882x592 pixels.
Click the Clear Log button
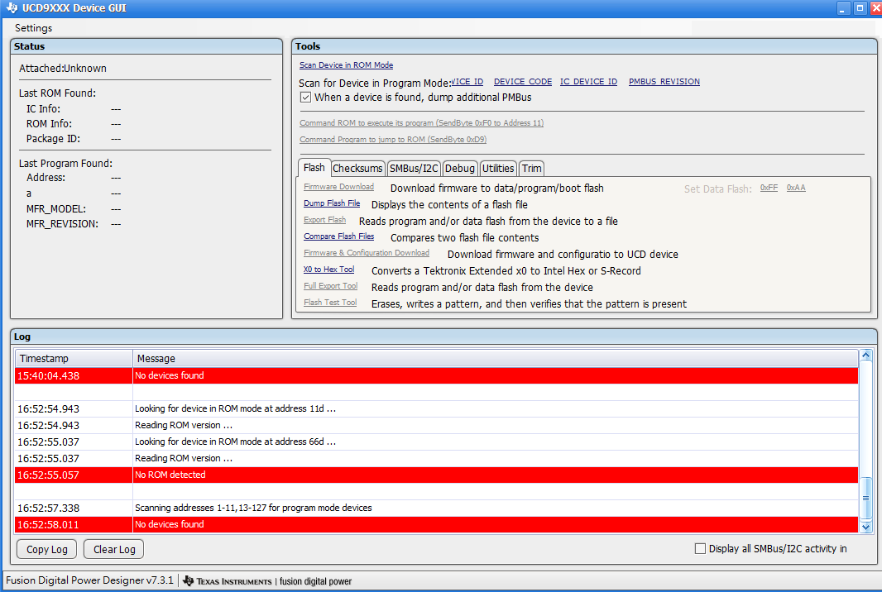coord(114,549)
